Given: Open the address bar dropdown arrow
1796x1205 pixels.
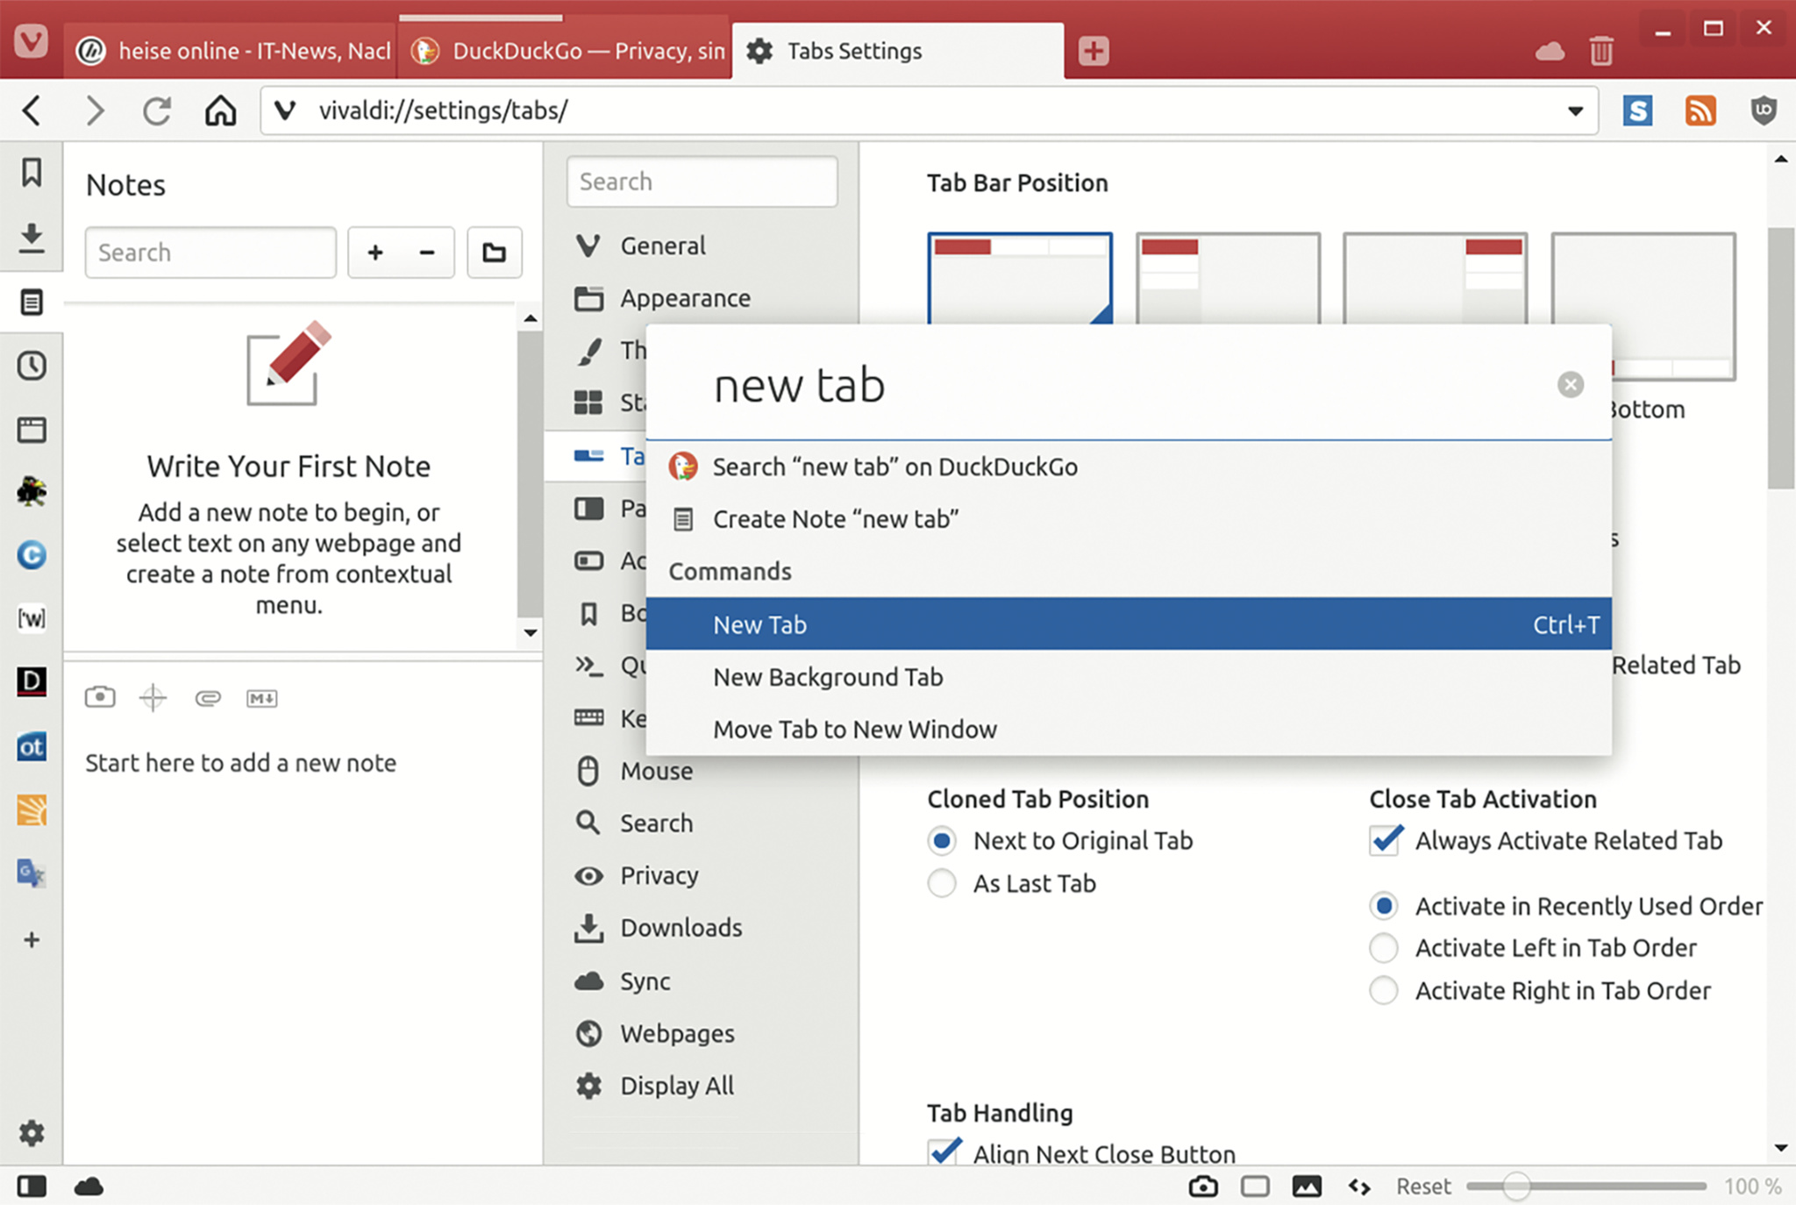Looking at the screenshot, I should pos(1575,111).
